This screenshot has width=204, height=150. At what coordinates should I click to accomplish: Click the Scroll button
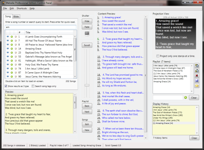pyautogui.click(x=87, y=45)
